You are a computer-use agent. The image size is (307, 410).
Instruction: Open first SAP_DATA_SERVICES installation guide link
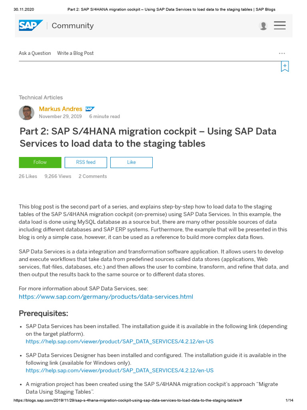[120, 342]
